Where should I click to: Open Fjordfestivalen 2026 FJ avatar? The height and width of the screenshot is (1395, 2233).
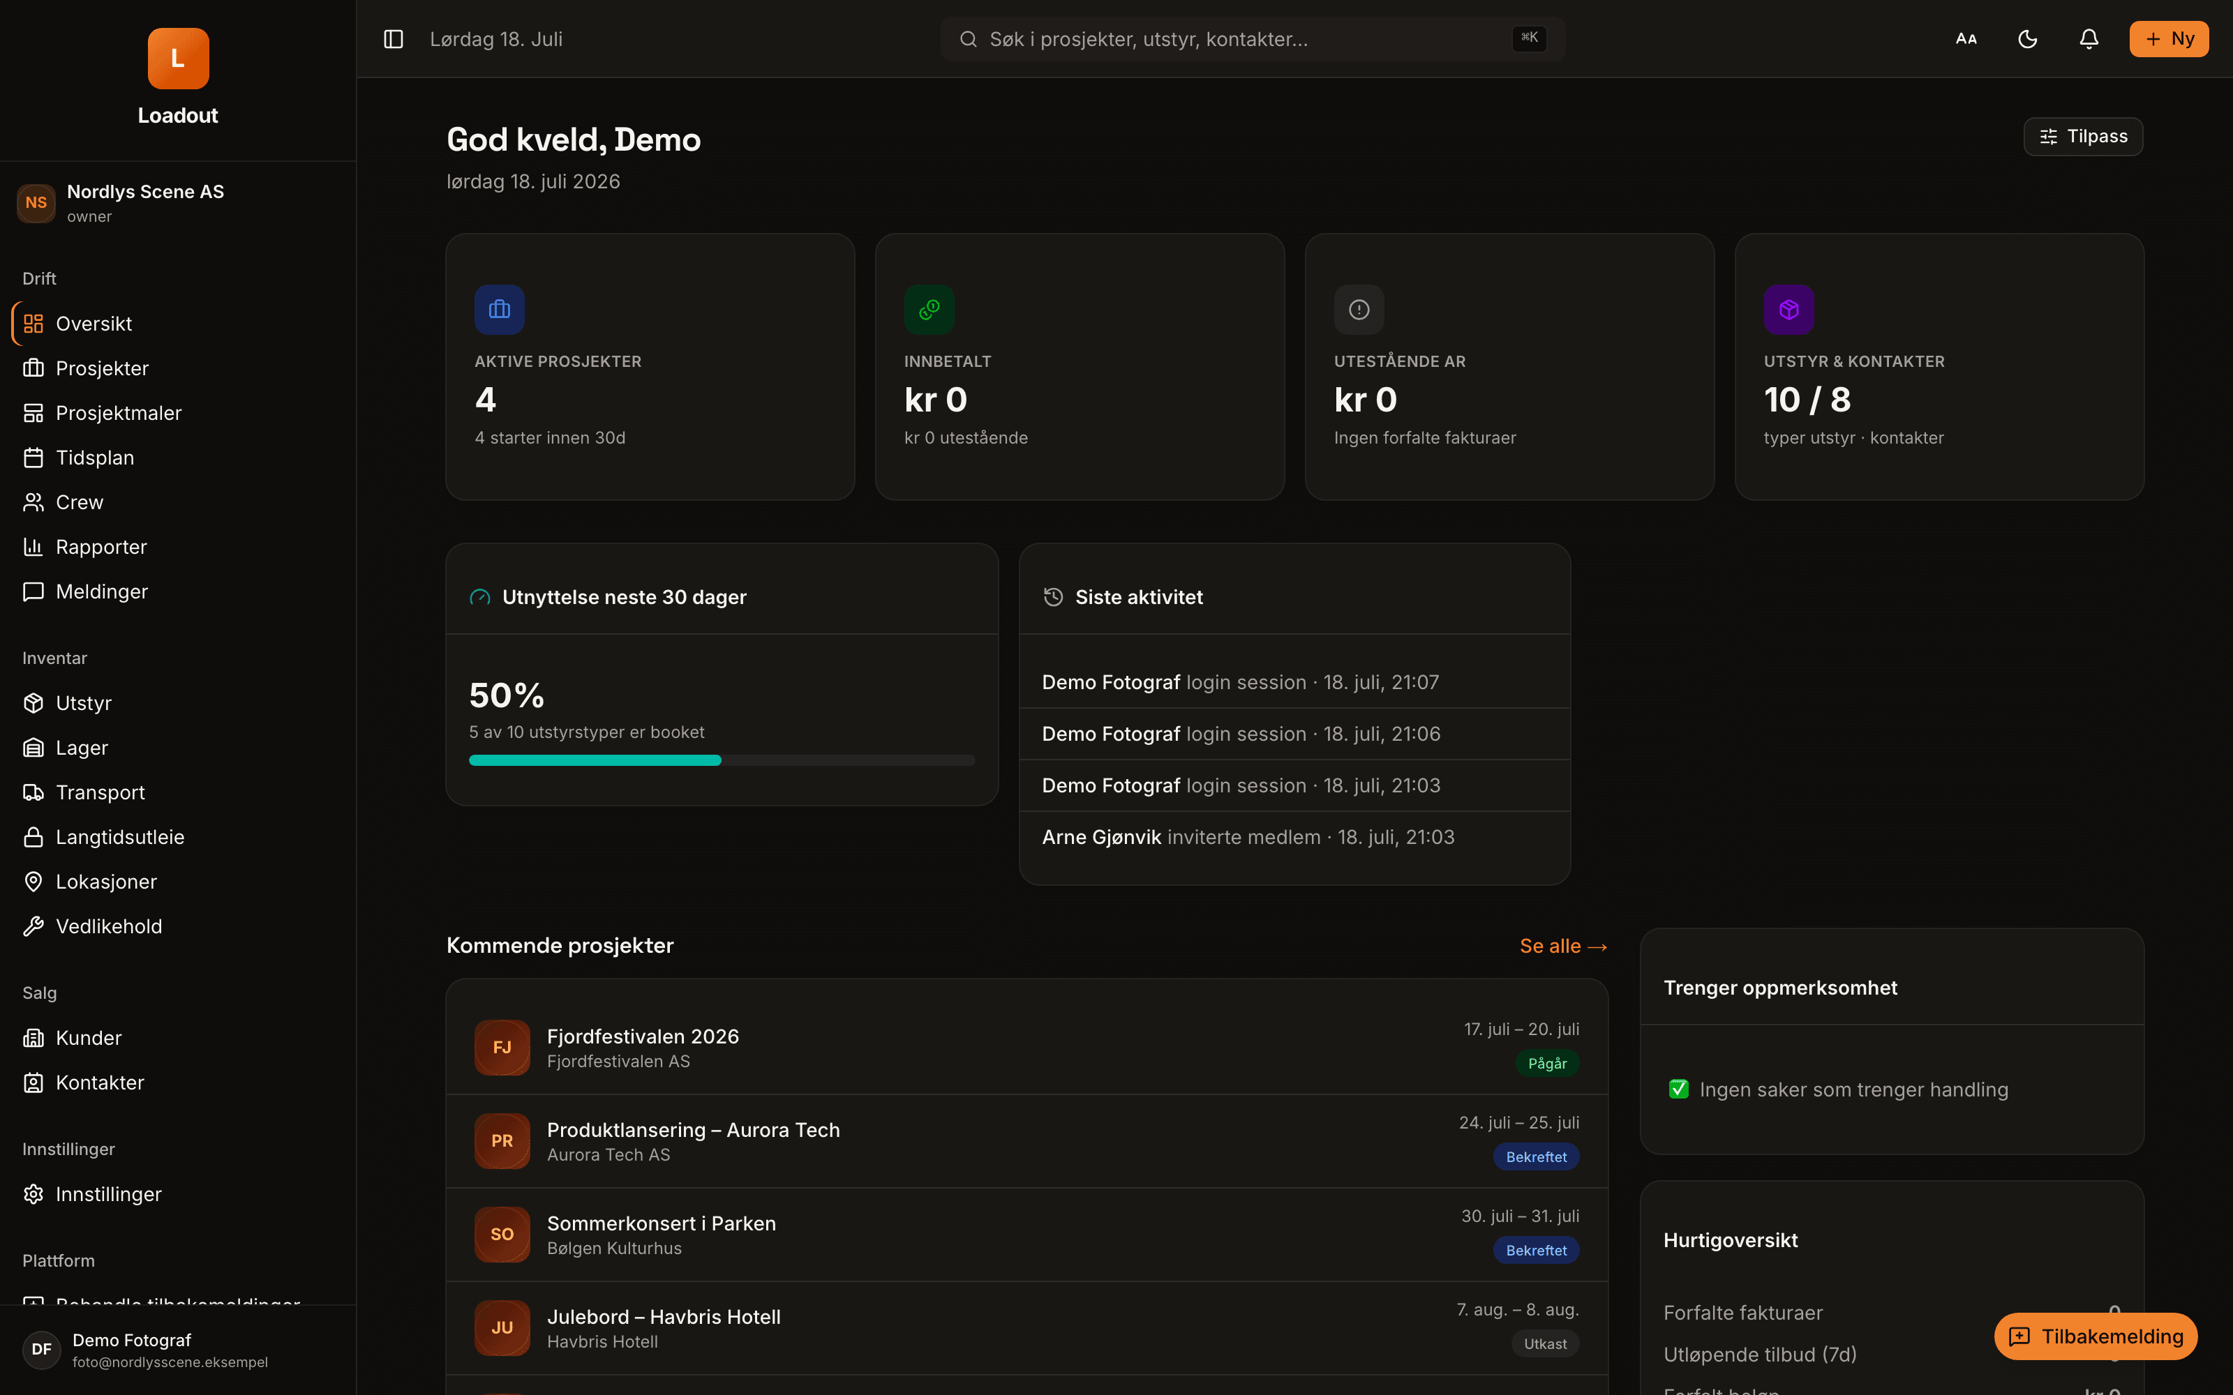coord(502,1047)
